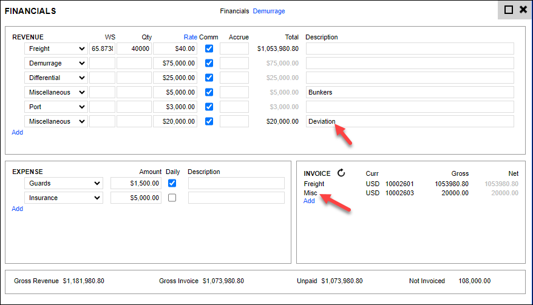Maximize the Financials window
The width and height of the screenshot is (533, 305).
tap(509, 10)
